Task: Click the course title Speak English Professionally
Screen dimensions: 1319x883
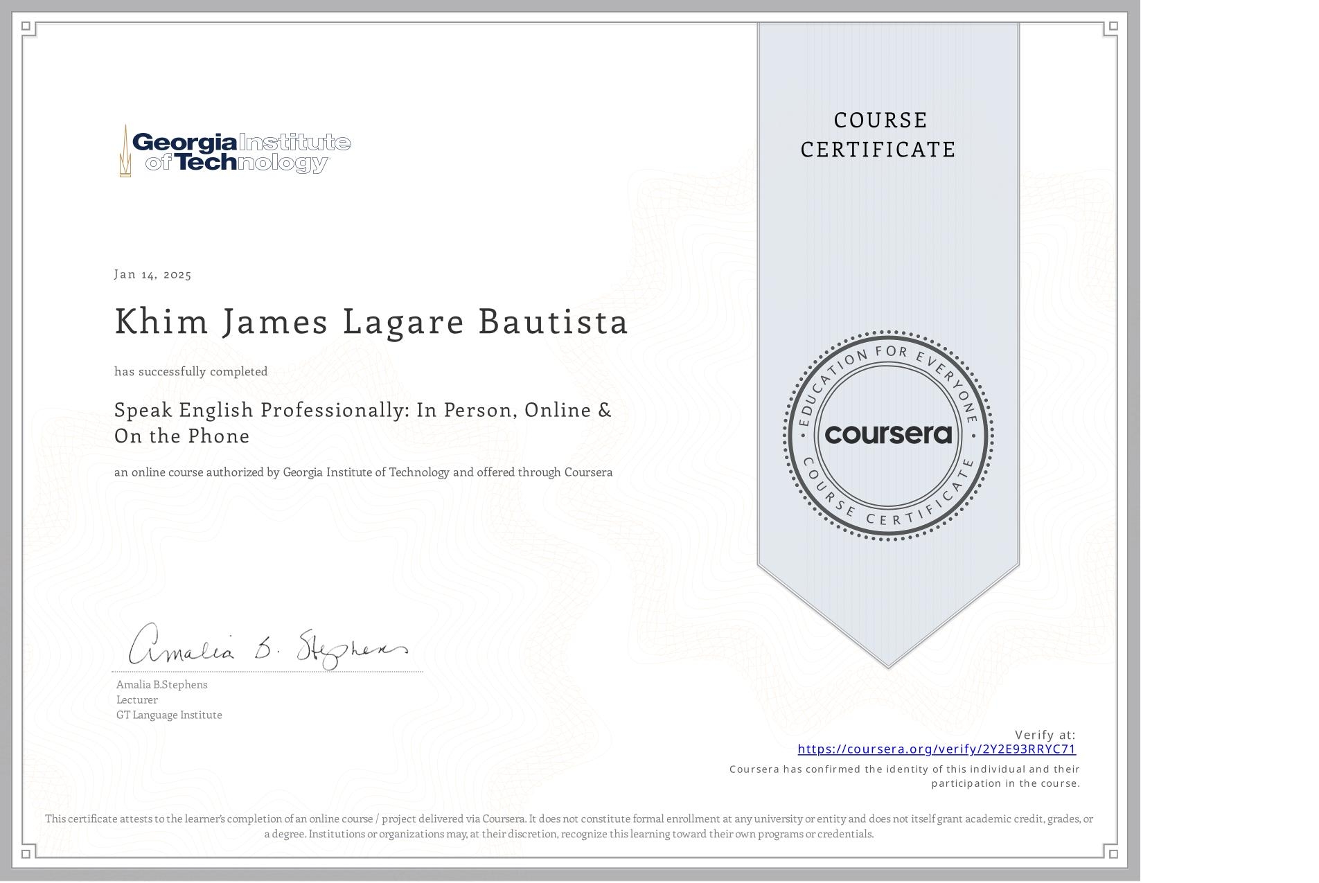Action: [x=363, y=422]
